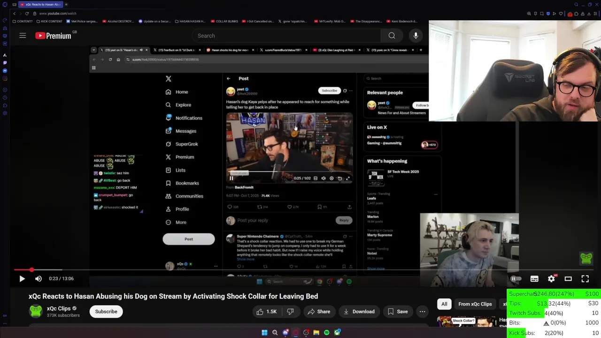Open Windows taskbar search
This screenshot has height=338, width=601.
[x=275, y=332]
